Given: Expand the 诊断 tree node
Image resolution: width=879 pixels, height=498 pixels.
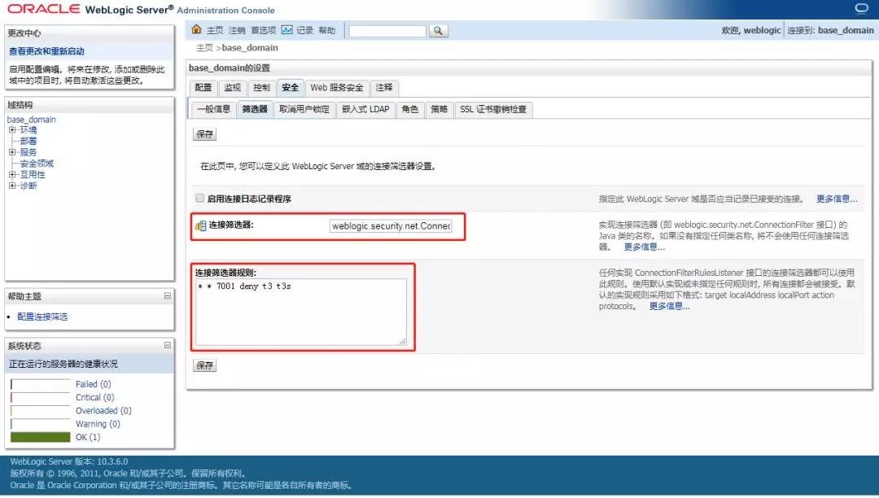Looking at the screenshot, I should pos(11,186).
